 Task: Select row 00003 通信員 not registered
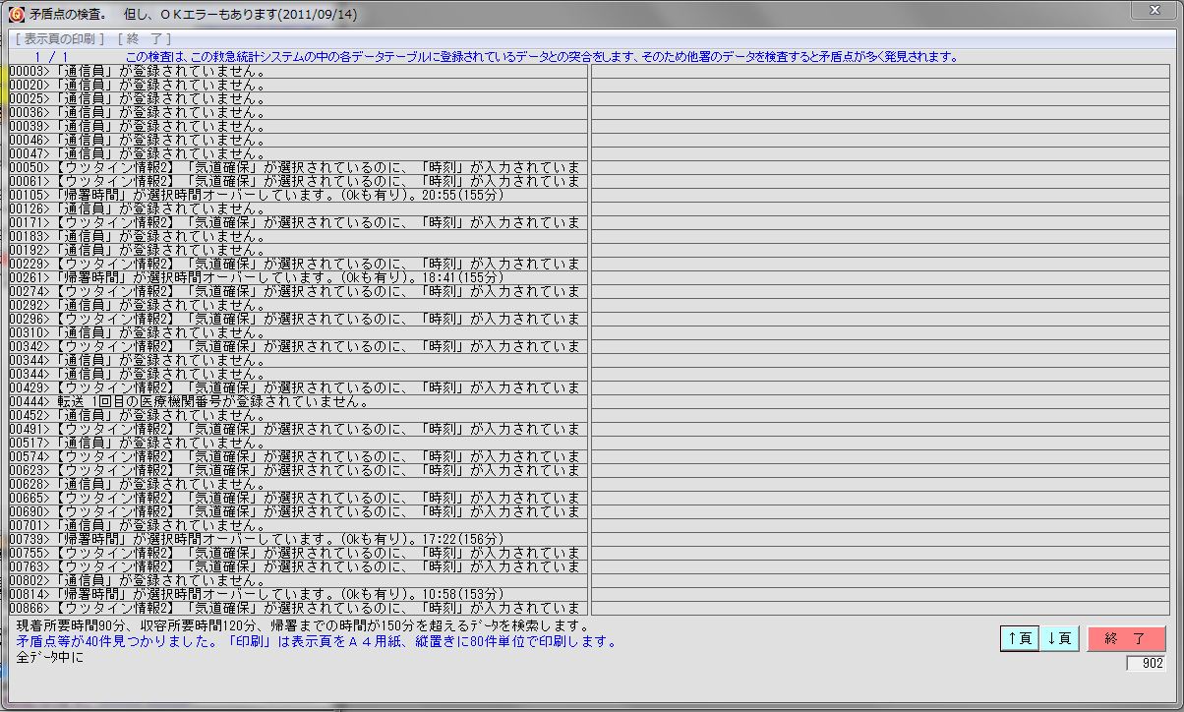[295, 71]
